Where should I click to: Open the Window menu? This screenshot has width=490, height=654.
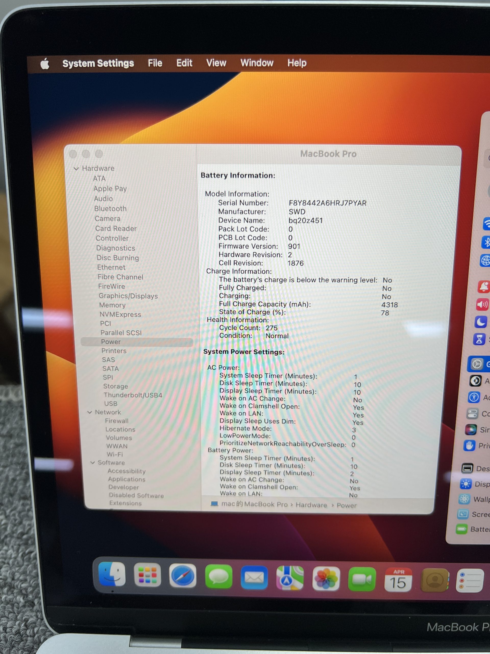coord(257,63)
